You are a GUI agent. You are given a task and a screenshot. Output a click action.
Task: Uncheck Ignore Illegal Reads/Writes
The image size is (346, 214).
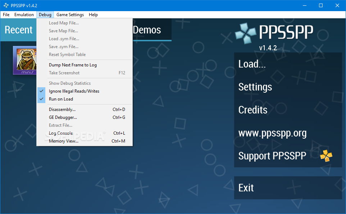tap(85, 91)
